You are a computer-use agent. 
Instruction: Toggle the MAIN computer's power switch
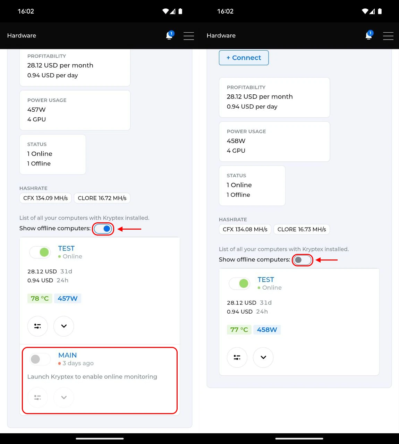click(40, 359)
